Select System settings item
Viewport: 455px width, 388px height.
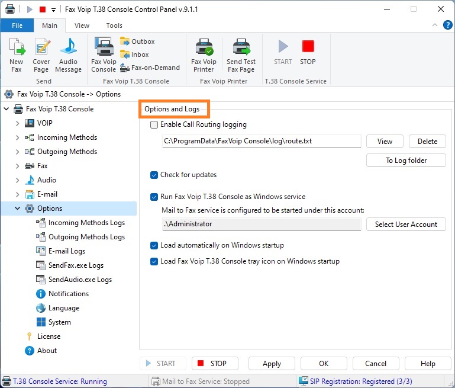click(x=53, y=322)
